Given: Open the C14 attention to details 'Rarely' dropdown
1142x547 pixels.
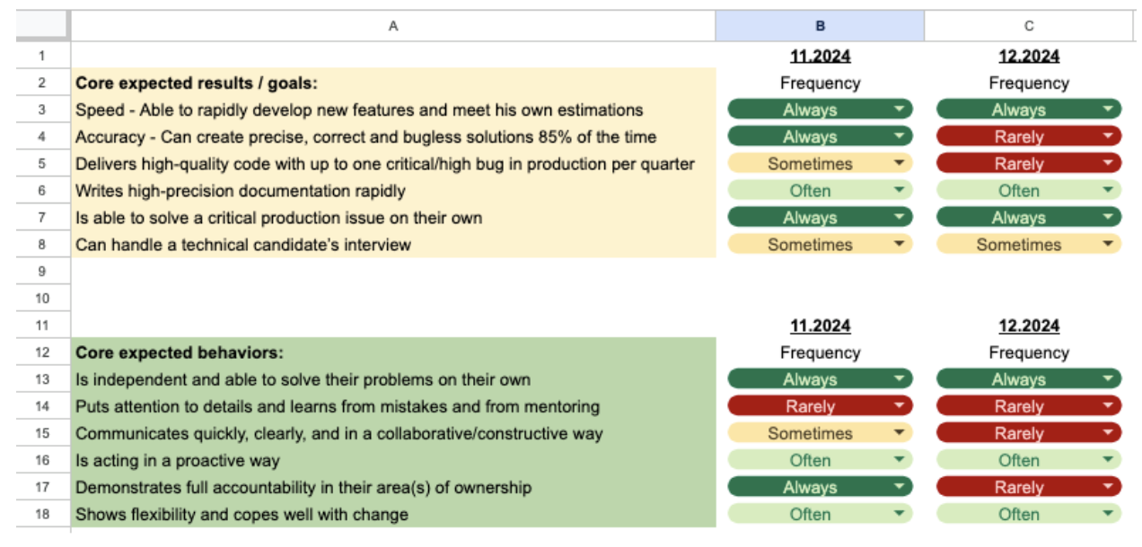Looking at the screenshot, I should coord(1029,406).
